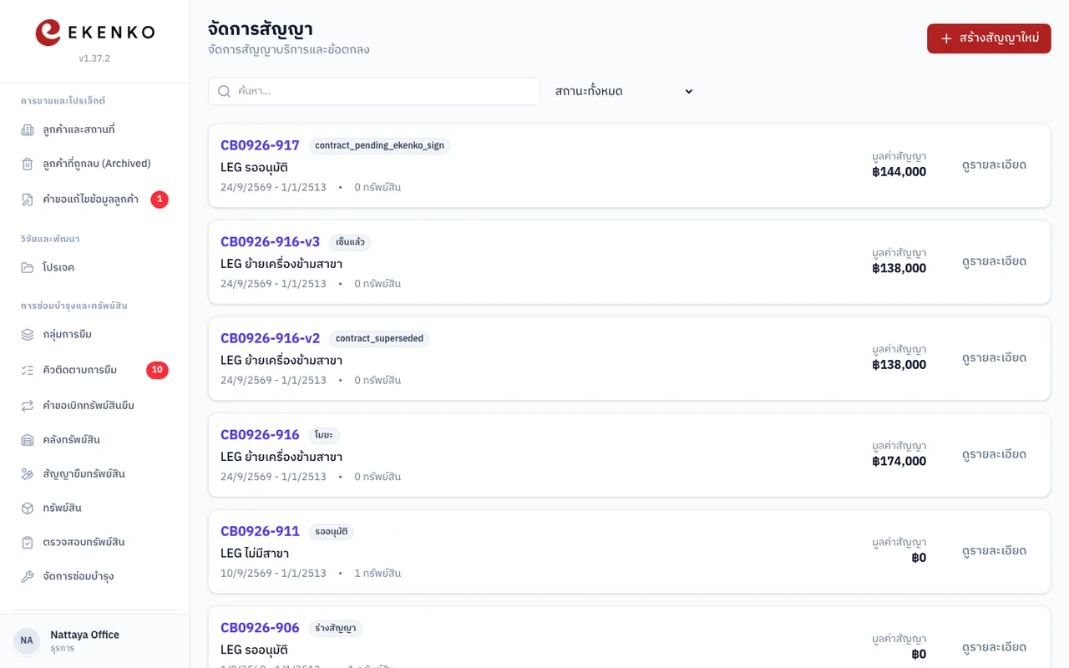This screenshot has height=668, width=1069.
Task: Click the contract_pending_ekenko_sign status tag
Action: tap(379, 145)
